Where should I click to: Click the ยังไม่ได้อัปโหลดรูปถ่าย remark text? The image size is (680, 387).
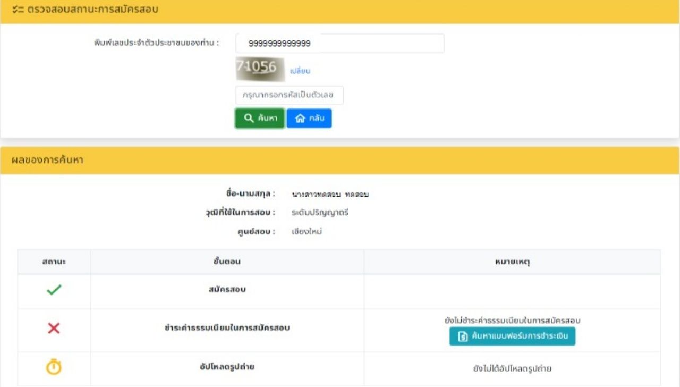coord(512,368)
